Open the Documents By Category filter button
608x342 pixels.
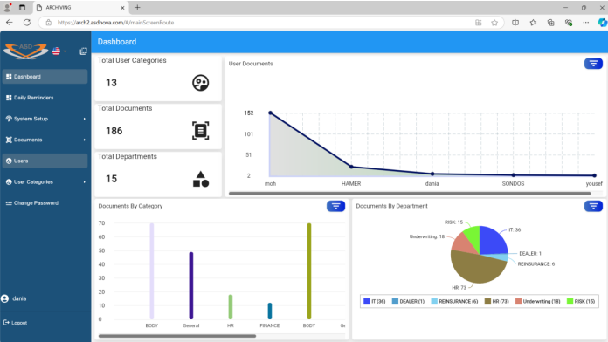[x=335, y=206]
